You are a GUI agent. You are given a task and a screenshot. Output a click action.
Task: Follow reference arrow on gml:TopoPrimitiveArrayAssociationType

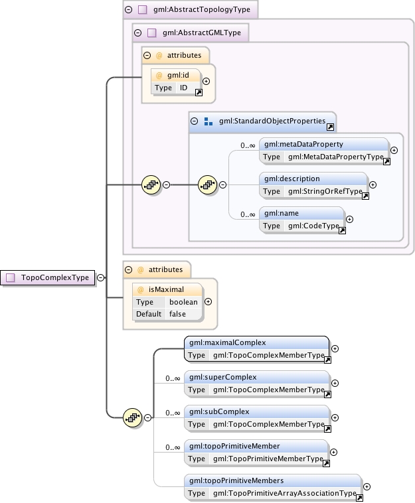pyautogui.click(x=359, y=498)
